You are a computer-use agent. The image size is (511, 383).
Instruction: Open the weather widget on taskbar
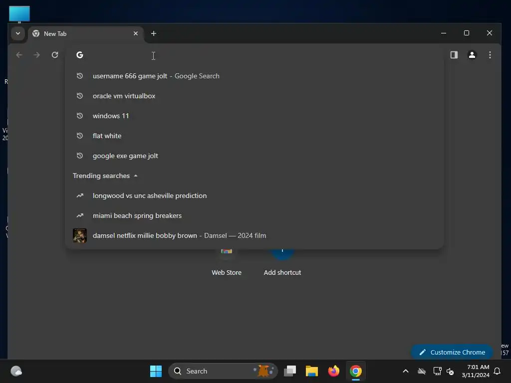coord(16,371)
